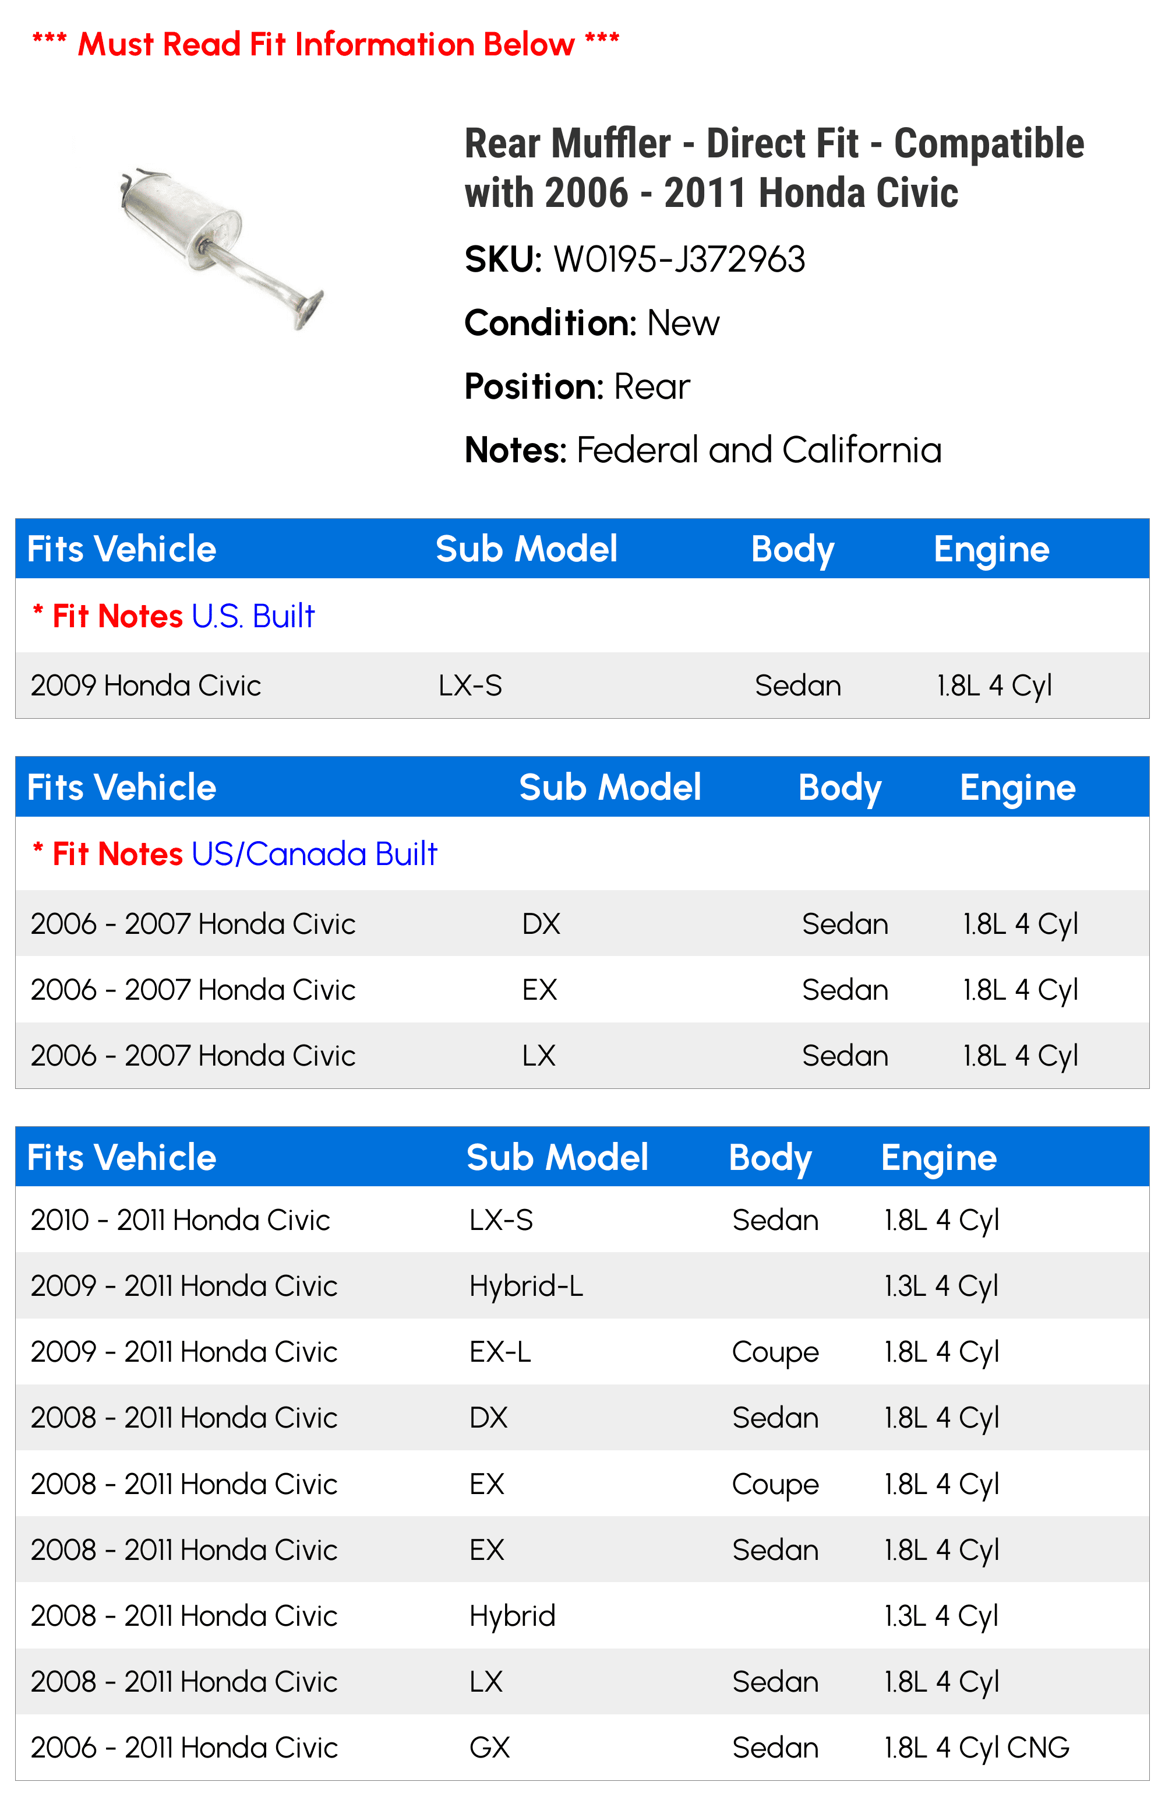This screenshot has height=1796, width=1165.
Task: Click the Sub Model header in first table
Action: tap(527, 549)
